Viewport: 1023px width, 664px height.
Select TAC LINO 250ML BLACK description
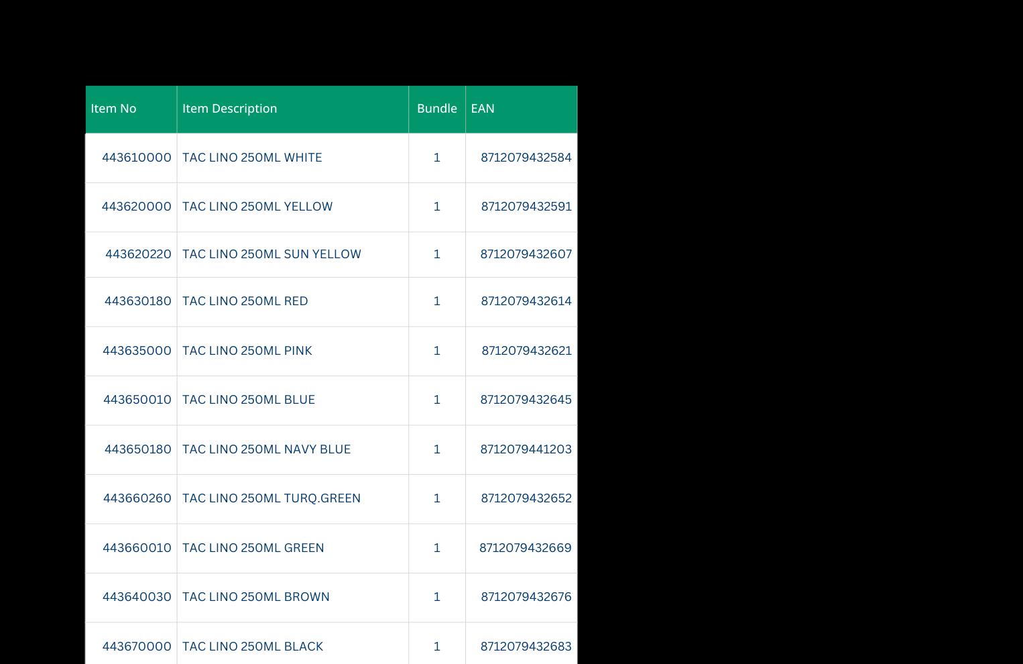(253, 647)
